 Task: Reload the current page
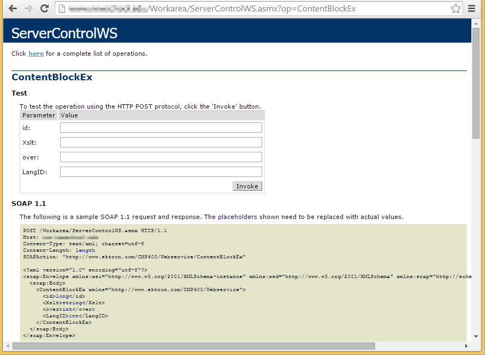pos(45,8)
